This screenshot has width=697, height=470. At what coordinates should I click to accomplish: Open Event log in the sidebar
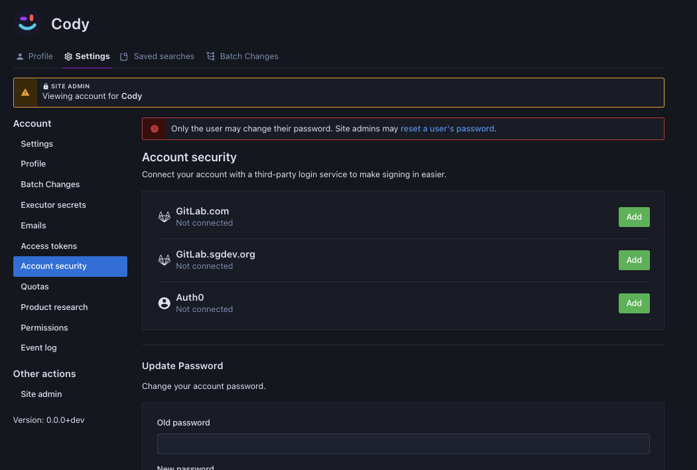(70, 348)
